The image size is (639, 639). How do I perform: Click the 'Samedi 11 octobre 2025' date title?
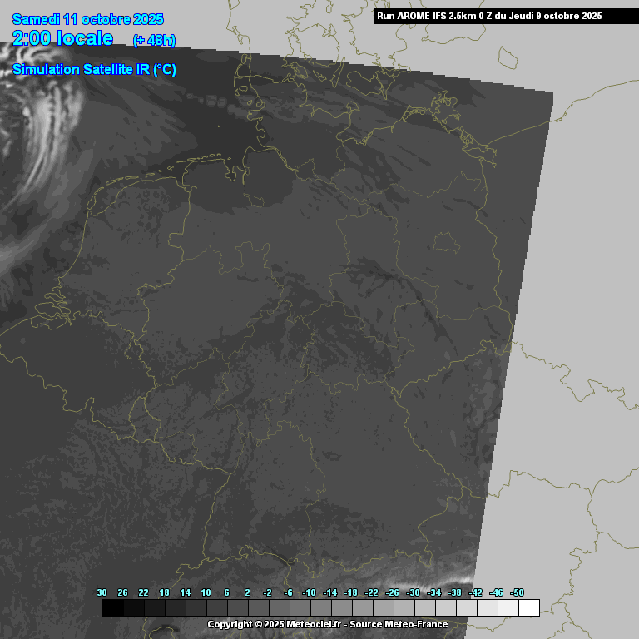point(88,19)
